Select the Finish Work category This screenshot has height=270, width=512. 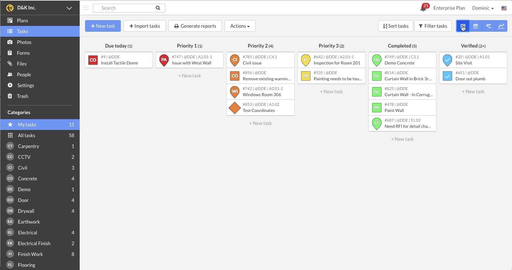point(40,254)
